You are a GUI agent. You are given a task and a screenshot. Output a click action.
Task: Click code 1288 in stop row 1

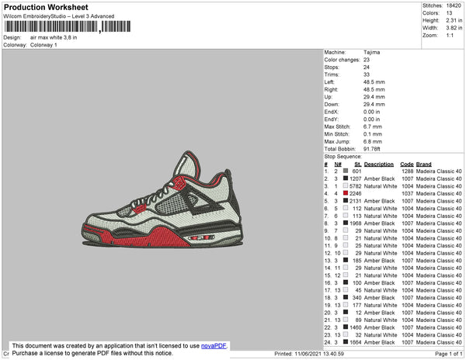coord(408,171)
